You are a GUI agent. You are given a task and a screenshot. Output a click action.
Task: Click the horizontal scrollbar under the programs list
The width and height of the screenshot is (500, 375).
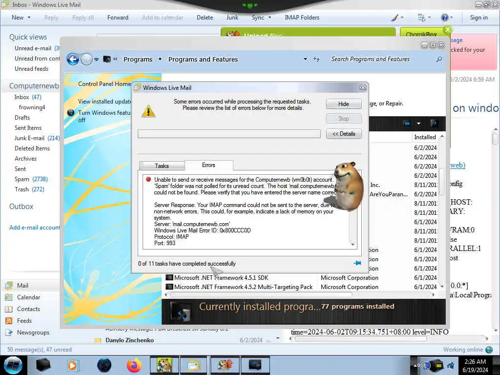coord(261,295)
